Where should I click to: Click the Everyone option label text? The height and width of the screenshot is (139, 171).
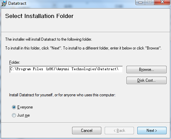[25, 107]
